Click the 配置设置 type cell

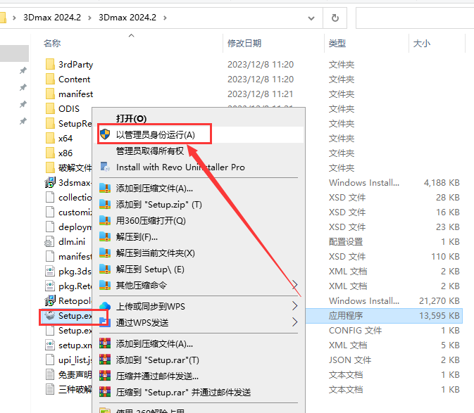pyautogui.click(x=346, y=242)
